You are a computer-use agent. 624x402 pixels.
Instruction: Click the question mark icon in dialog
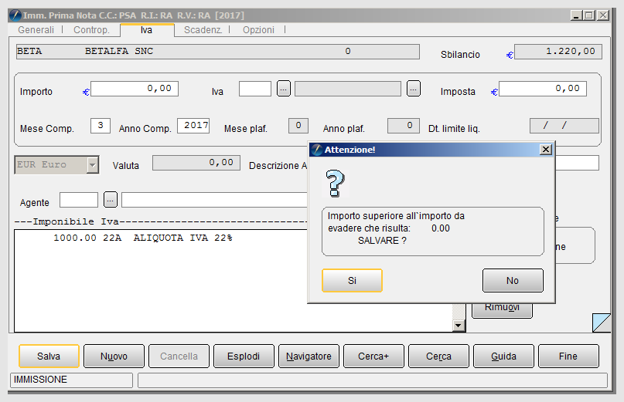[x=335, y=184]
